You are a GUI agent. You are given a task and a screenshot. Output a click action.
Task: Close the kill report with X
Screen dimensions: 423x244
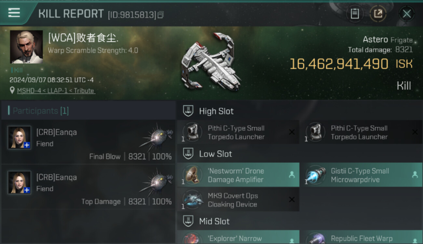click(407, 14)
